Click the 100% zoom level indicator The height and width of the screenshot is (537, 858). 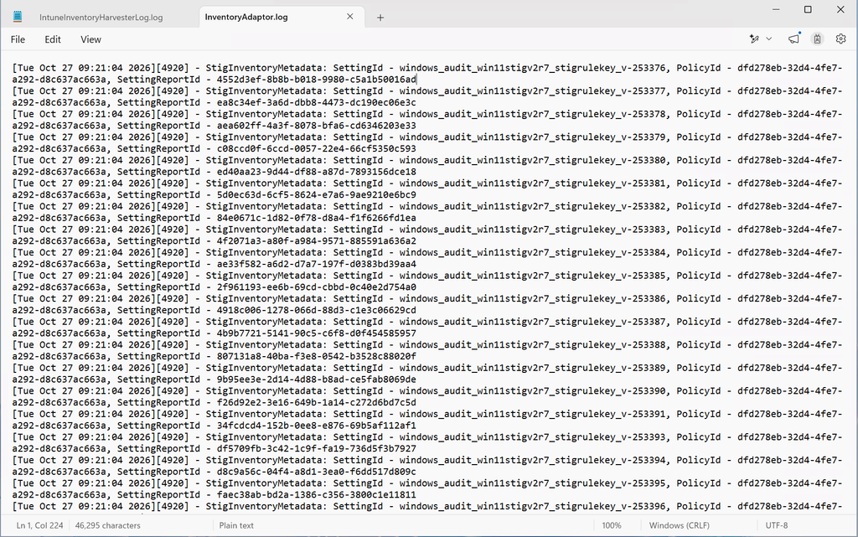click(612, 525)
